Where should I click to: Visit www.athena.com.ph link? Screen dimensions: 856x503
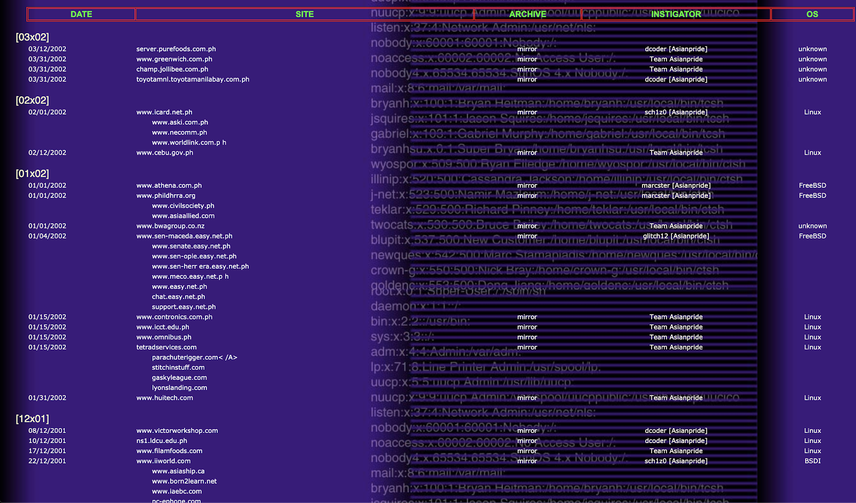point(169,186)
